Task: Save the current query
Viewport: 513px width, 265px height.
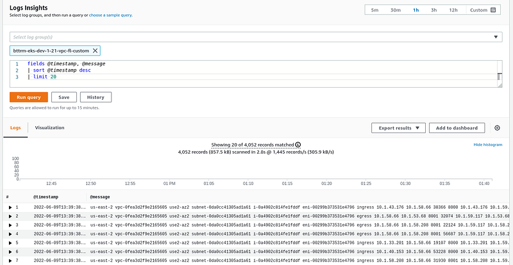Action: tap(63, 97)
